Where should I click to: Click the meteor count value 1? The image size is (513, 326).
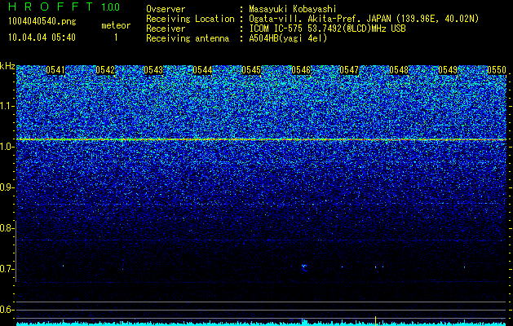coord(116,37)
